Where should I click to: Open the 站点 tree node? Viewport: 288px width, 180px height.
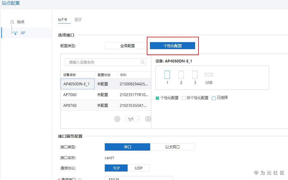tap(21, 22)
